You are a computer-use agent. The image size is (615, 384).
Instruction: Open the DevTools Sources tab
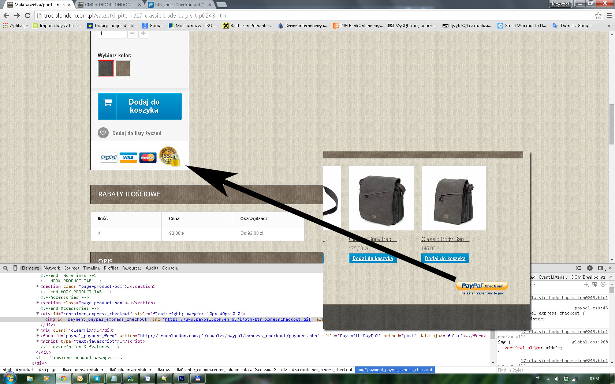coord(71,268)
